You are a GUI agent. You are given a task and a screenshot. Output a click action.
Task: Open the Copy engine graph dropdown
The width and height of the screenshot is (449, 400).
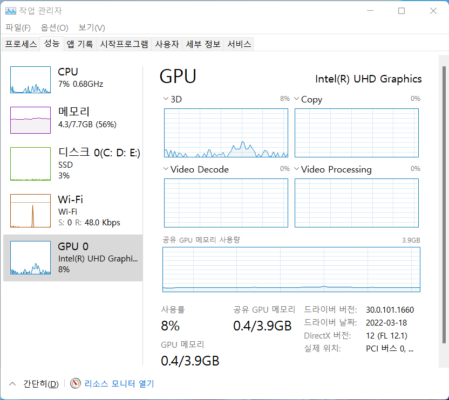pos(296,99)
